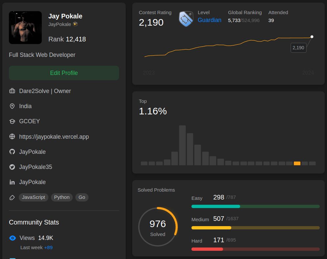Click the briefcase icon beside Dare2Solve
Viewport: 327px width, 259px height.
(x=12, y=91)
